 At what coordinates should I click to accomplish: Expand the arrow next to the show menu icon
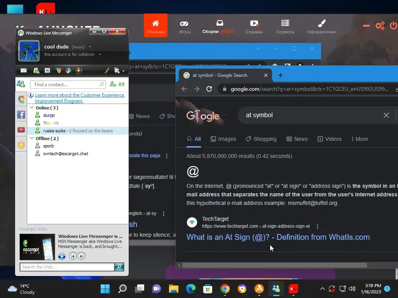(x=123, y=71)
